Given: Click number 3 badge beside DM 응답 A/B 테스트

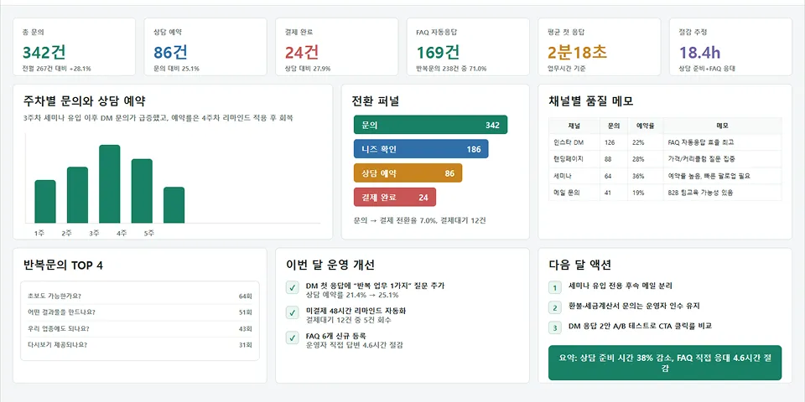Looking at the screenshot, I should pos(554,327).
